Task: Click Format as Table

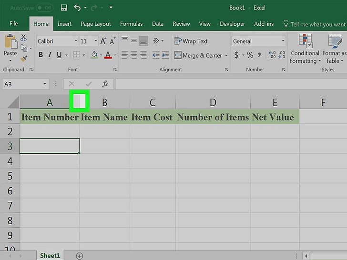Action: tap(335, 49)
